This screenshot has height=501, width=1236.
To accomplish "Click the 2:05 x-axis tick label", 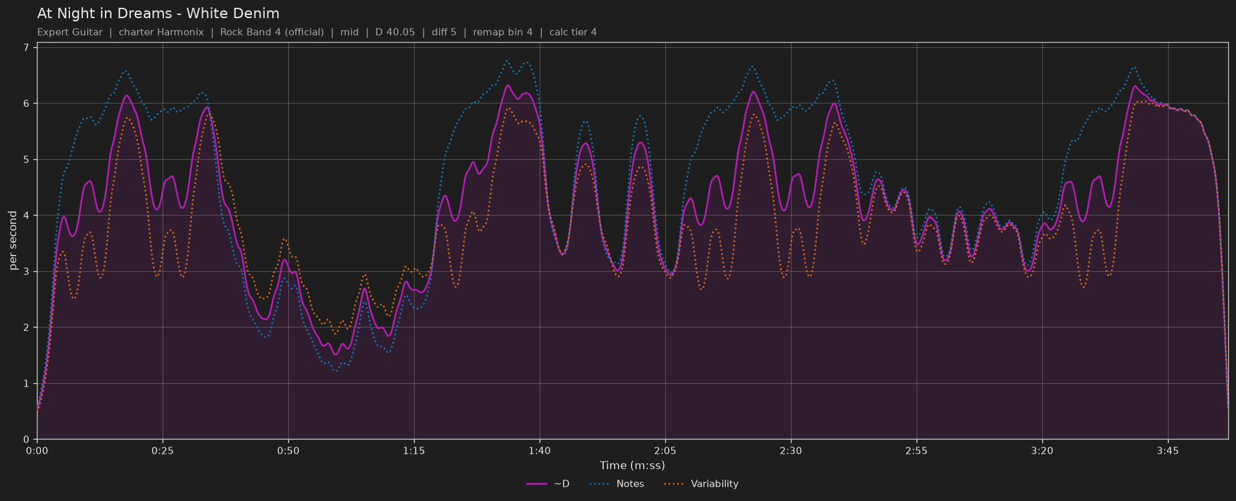I will point(665,451).
